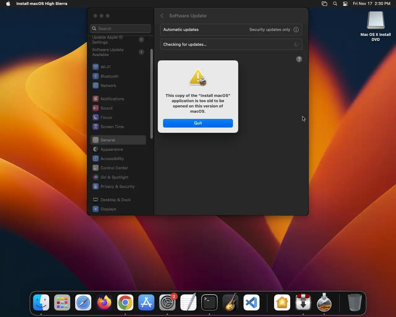Launch Terminal from the dock

point(209,302)
